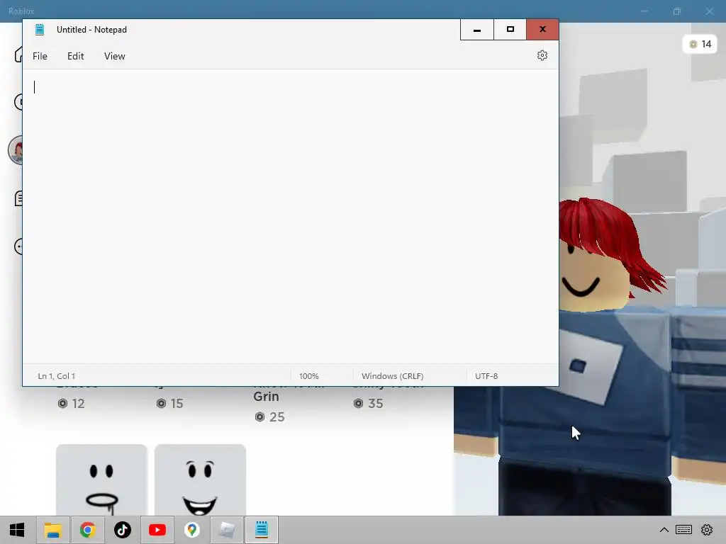Maximize the Notepad window

point(510,30)
